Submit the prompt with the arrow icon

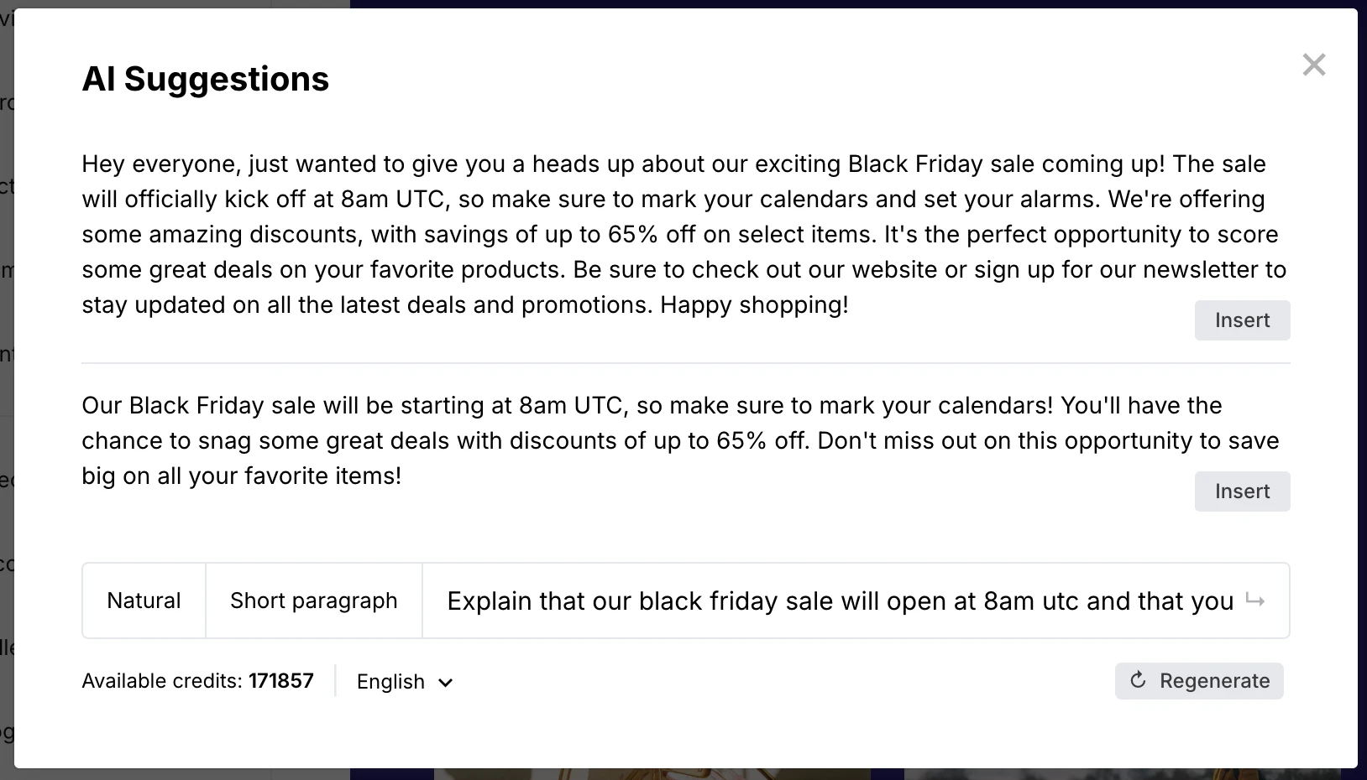pyautogui.click(x=1255, y=601)
